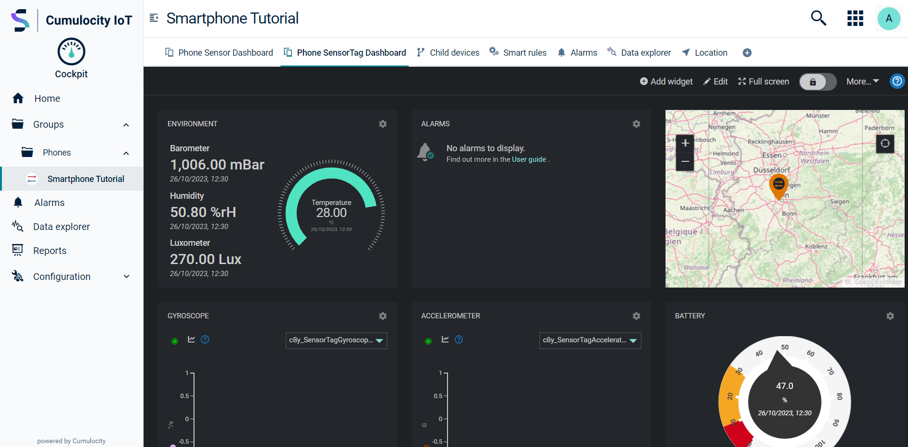This screenshot has height=447, width=908.
Task: Click the Cockpit gauge logo
Action: (x=72, y=51)
